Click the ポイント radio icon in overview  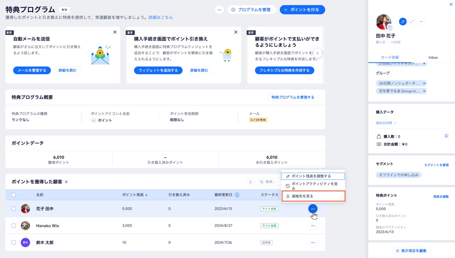pyautogui.click(x=93, y=120)
